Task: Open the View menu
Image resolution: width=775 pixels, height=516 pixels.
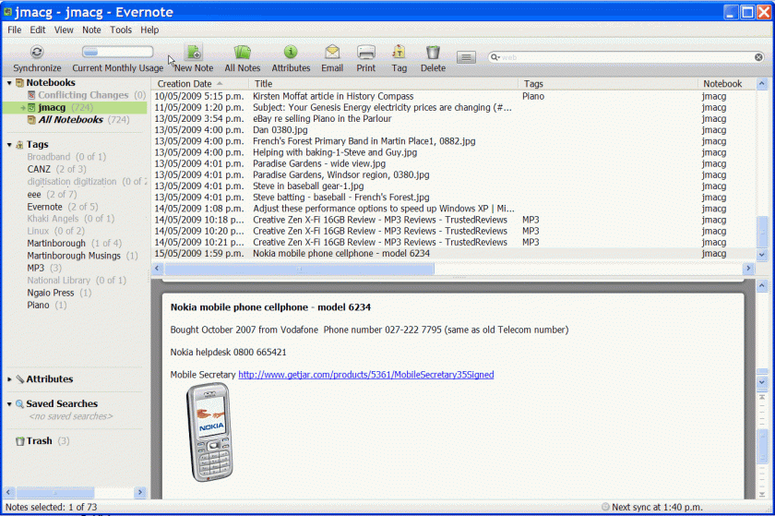Action: [64, 30]
